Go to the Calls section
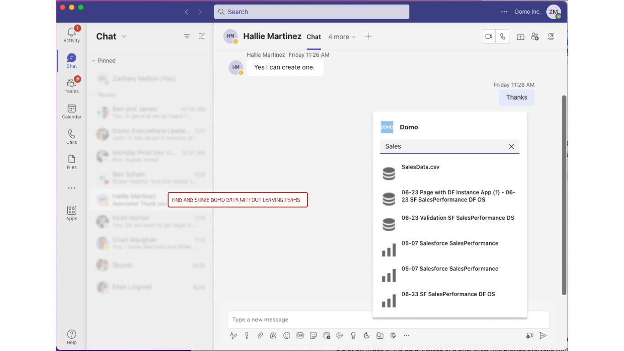The image size is (624, 351). tap(72, 137)
